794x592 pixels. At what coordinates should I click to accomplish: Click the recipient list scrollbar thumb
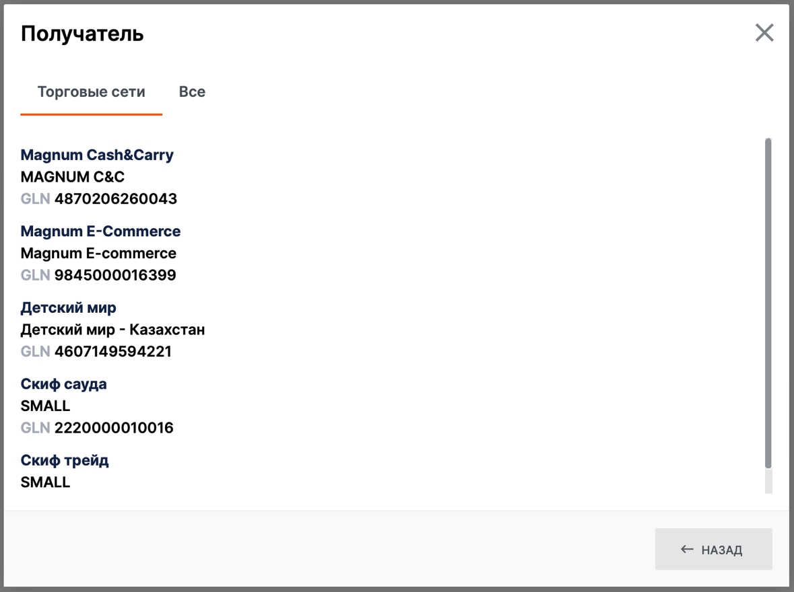click(768, 303)
